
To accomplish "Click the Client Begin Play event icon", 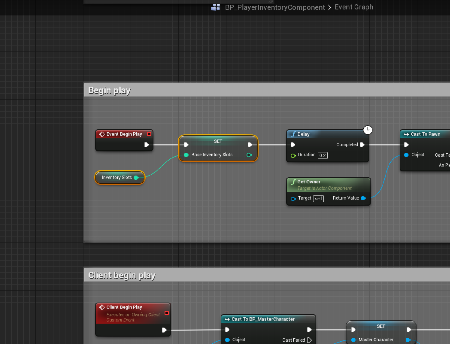I will tap(102, 307).
